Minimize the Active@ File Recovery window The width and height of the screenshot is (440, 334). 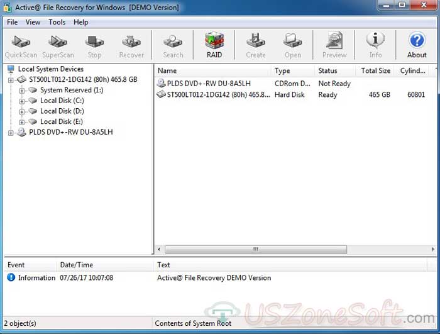coord(387,5)
